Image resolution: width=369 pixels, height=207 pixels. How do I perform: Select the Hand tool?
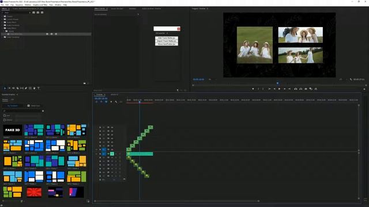[35, 88]
